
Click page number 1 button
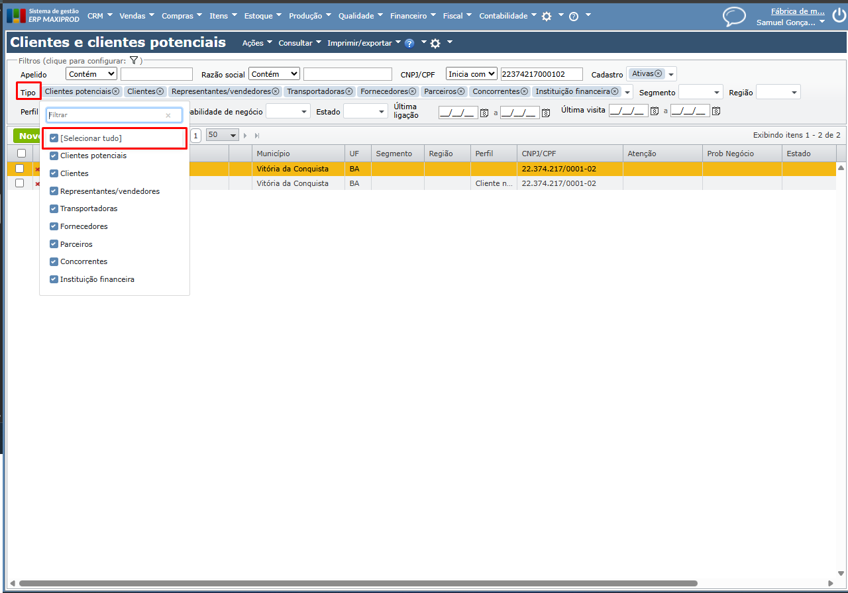pyautogui.click(x=196, y=136)
